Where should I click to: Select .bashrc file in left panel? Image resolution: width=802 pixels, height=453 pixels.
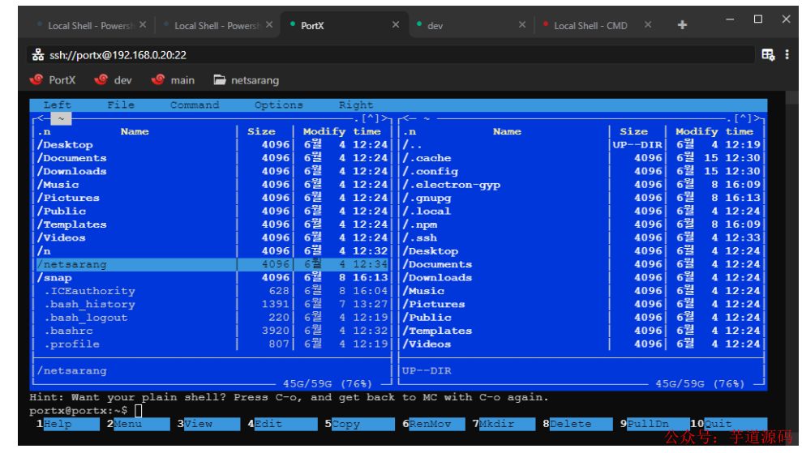212,331
